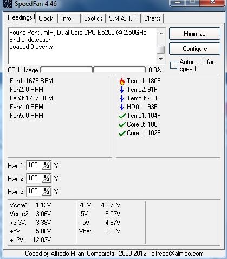Click inside the Pwm1 value field

click(34, 165)
